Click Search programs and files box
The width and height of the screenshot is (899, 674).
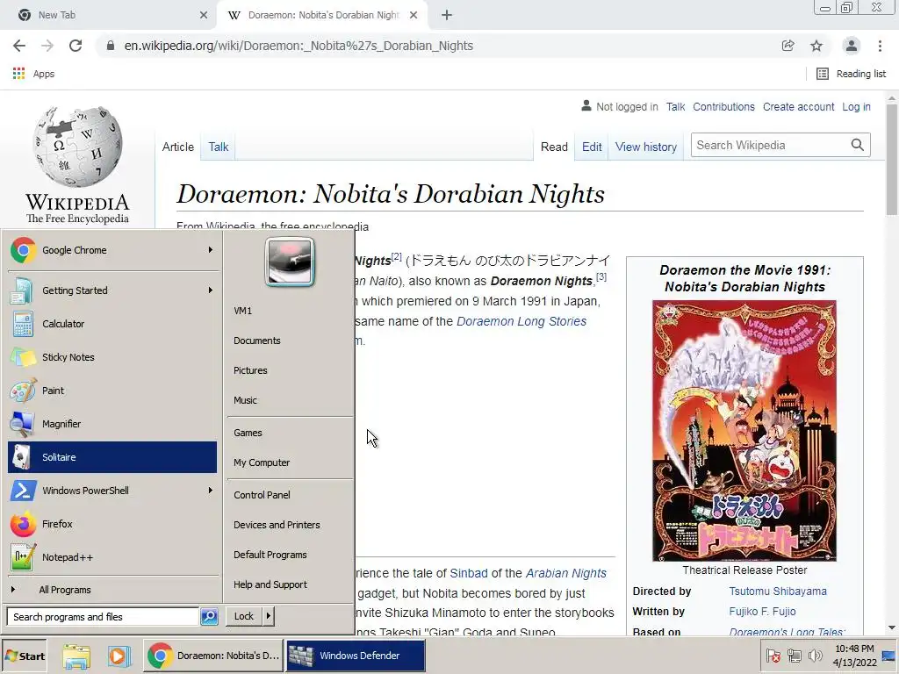pyautogui.click(x=104, y=617)
